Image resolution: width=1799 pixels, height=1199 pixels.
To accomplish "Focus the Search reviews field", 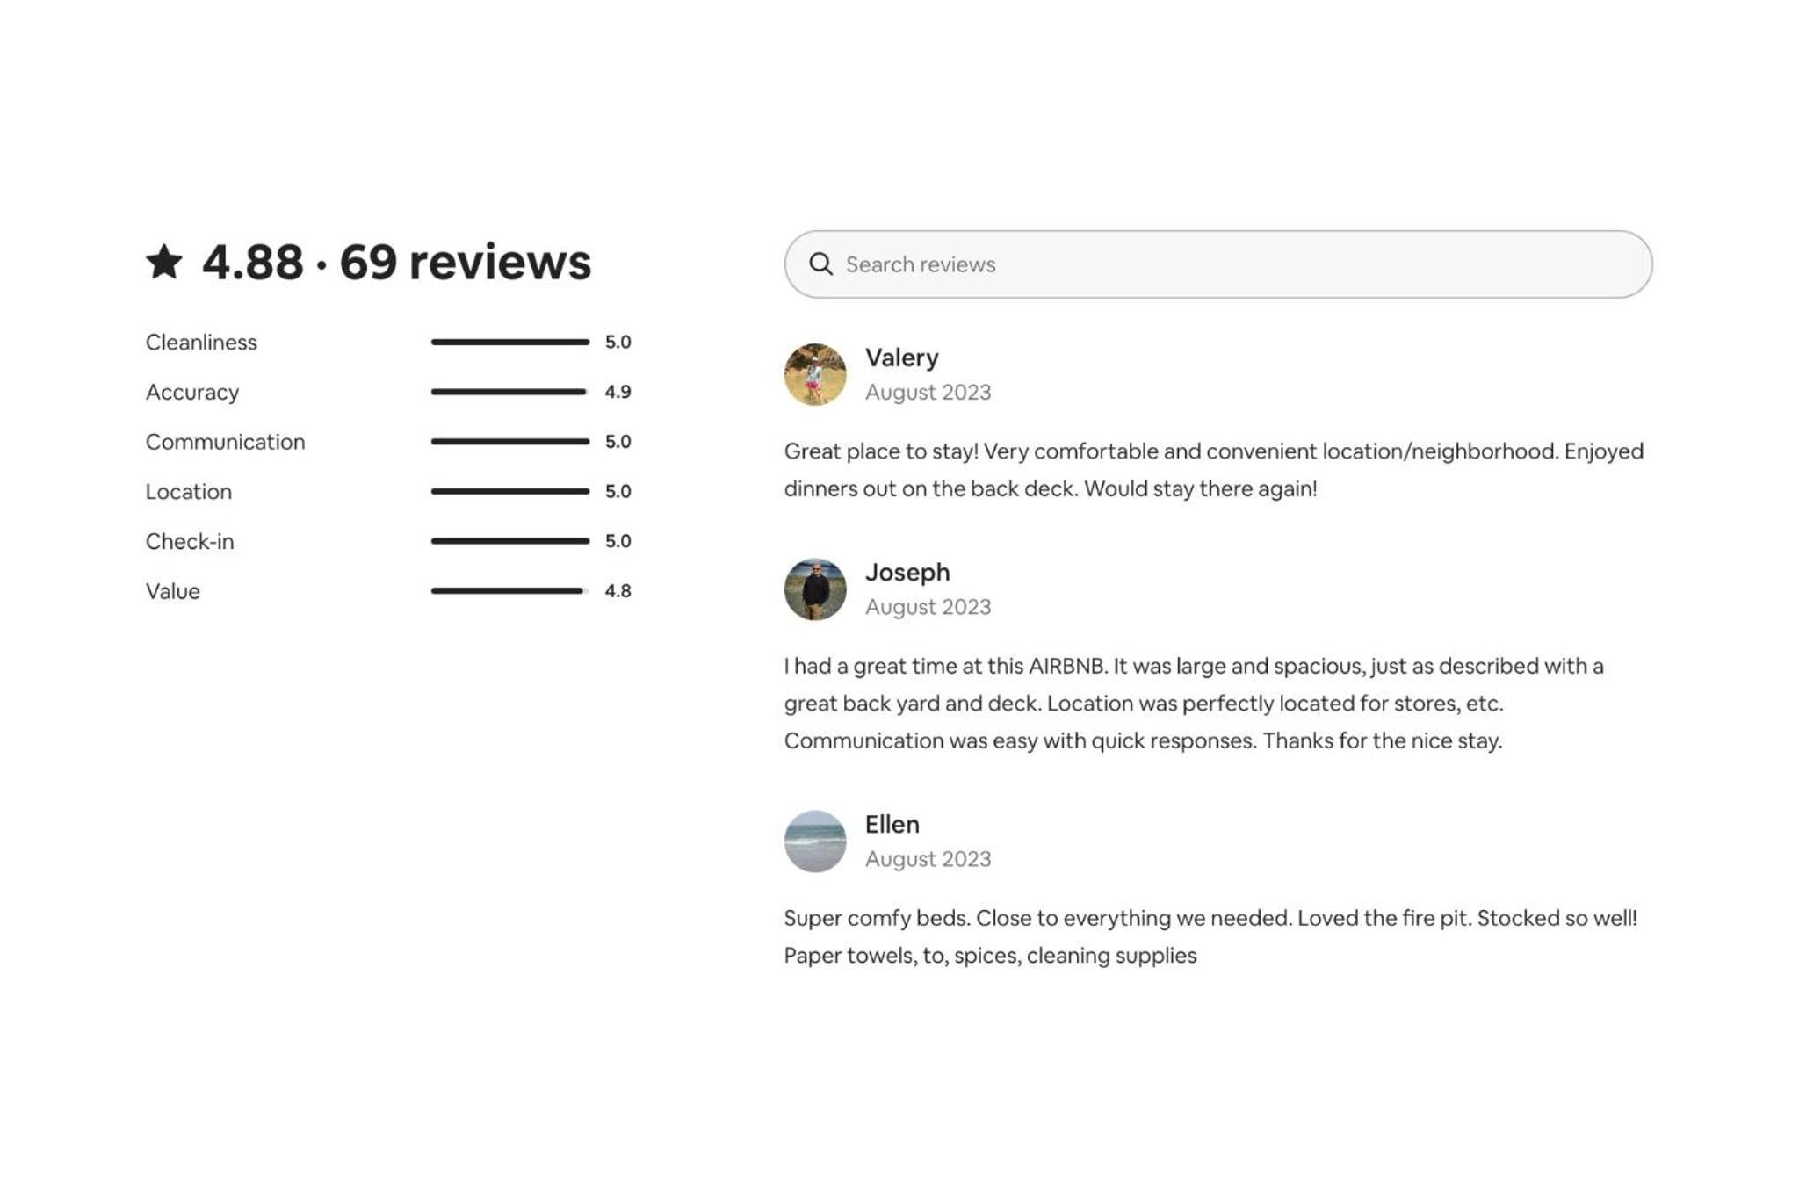I will [x=1218, y=264].
